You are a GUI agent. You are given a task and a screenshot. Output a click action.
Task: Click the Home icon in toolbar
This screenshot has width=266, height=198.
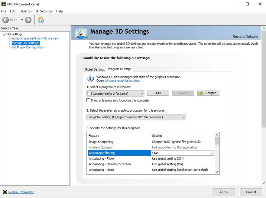click(41, 20)
